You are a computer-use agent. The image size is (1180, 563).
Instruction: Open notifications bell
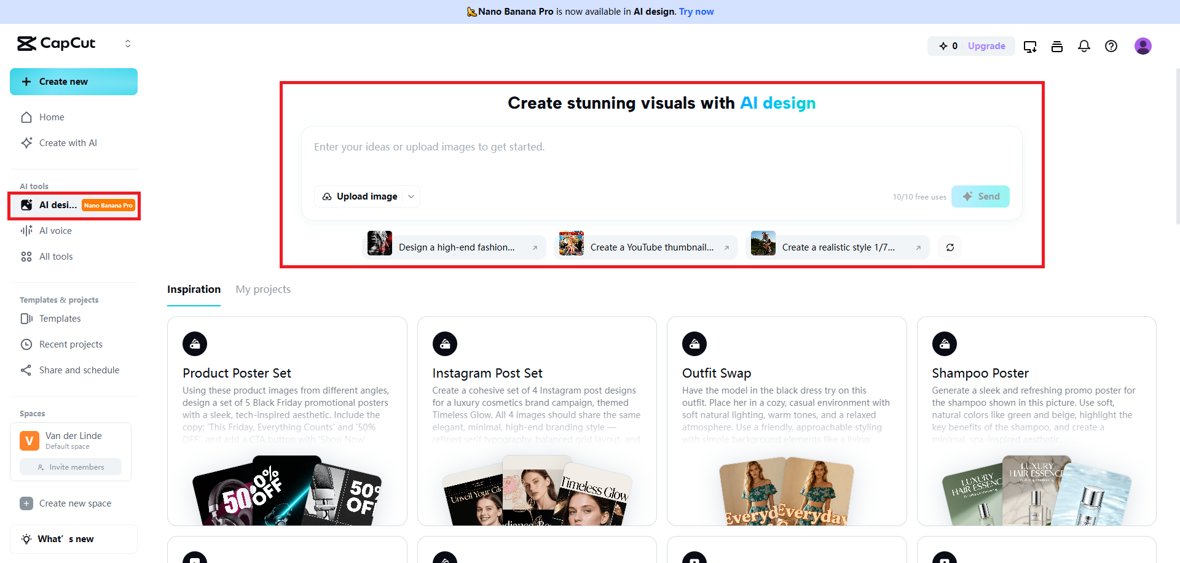[1084, 46]
